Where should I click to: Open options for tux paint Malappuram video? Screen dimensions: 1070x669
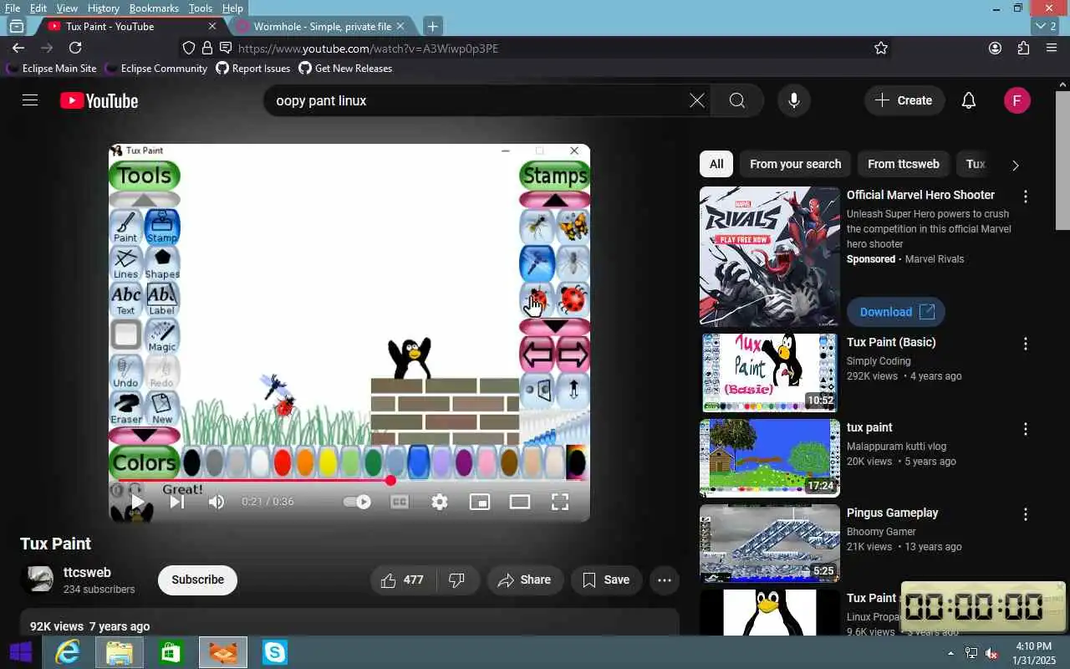click(x=1026, y=429)
